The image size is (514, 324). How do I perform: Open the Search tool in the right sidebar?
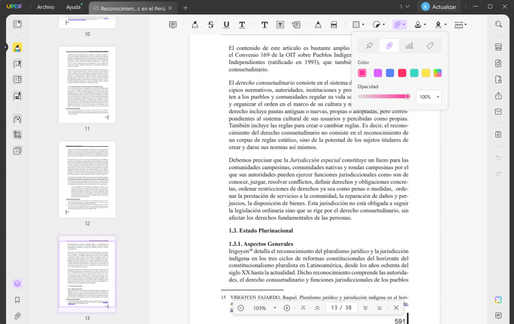498,24
